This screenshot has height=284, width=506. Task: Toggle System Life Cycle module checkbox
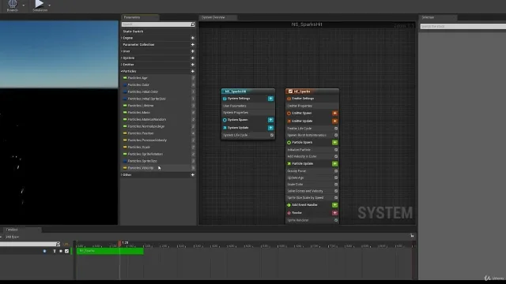[272, 135]
